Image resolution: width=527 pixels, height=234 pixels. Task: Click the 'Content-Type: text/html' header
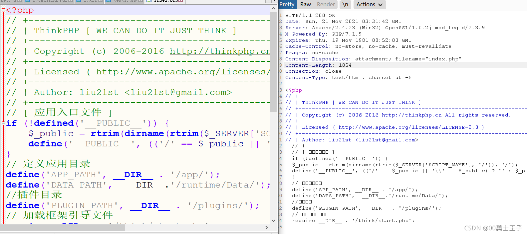(348, 78)
